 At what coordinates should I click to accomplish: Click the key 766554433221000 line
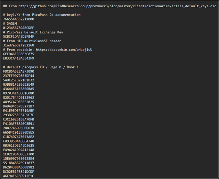pos(19,19)
